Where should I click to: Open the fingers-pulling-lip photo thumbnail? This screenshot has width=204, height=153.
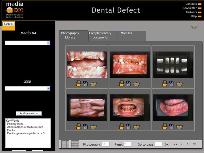pyautogui.click(x=87, y=107)
